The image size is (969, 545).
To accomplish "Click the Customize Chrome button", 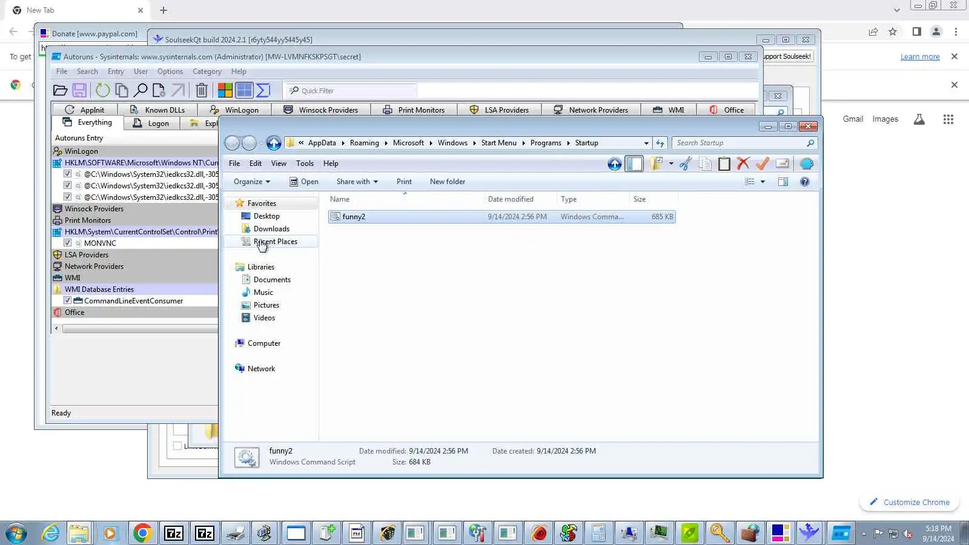I will click(x=908, y=502).
